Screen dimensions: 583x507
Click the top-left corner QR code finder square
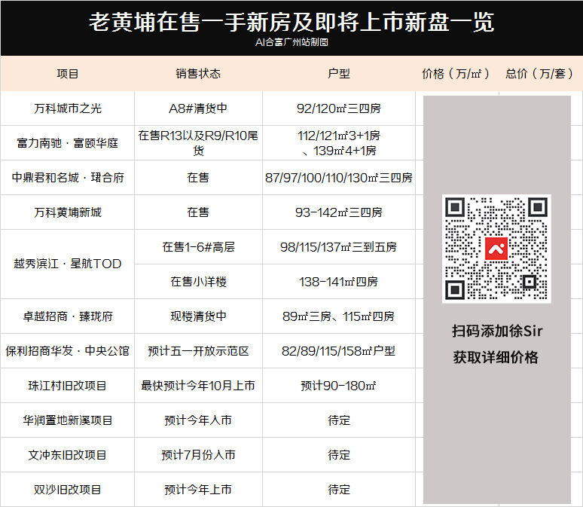(x=455, y=208)
